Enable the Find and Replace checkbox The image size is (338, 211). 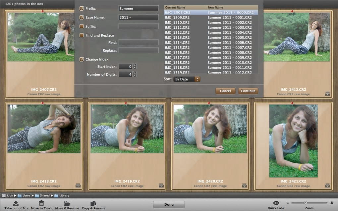tap(82, 35)
